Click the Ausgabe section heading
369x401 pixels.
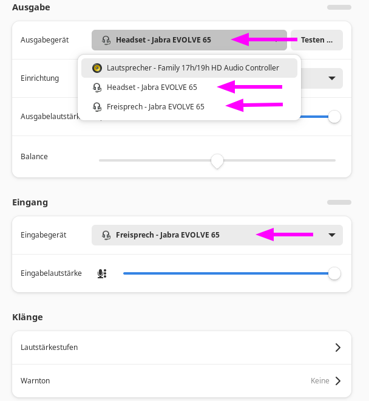[x=31, y=7]
